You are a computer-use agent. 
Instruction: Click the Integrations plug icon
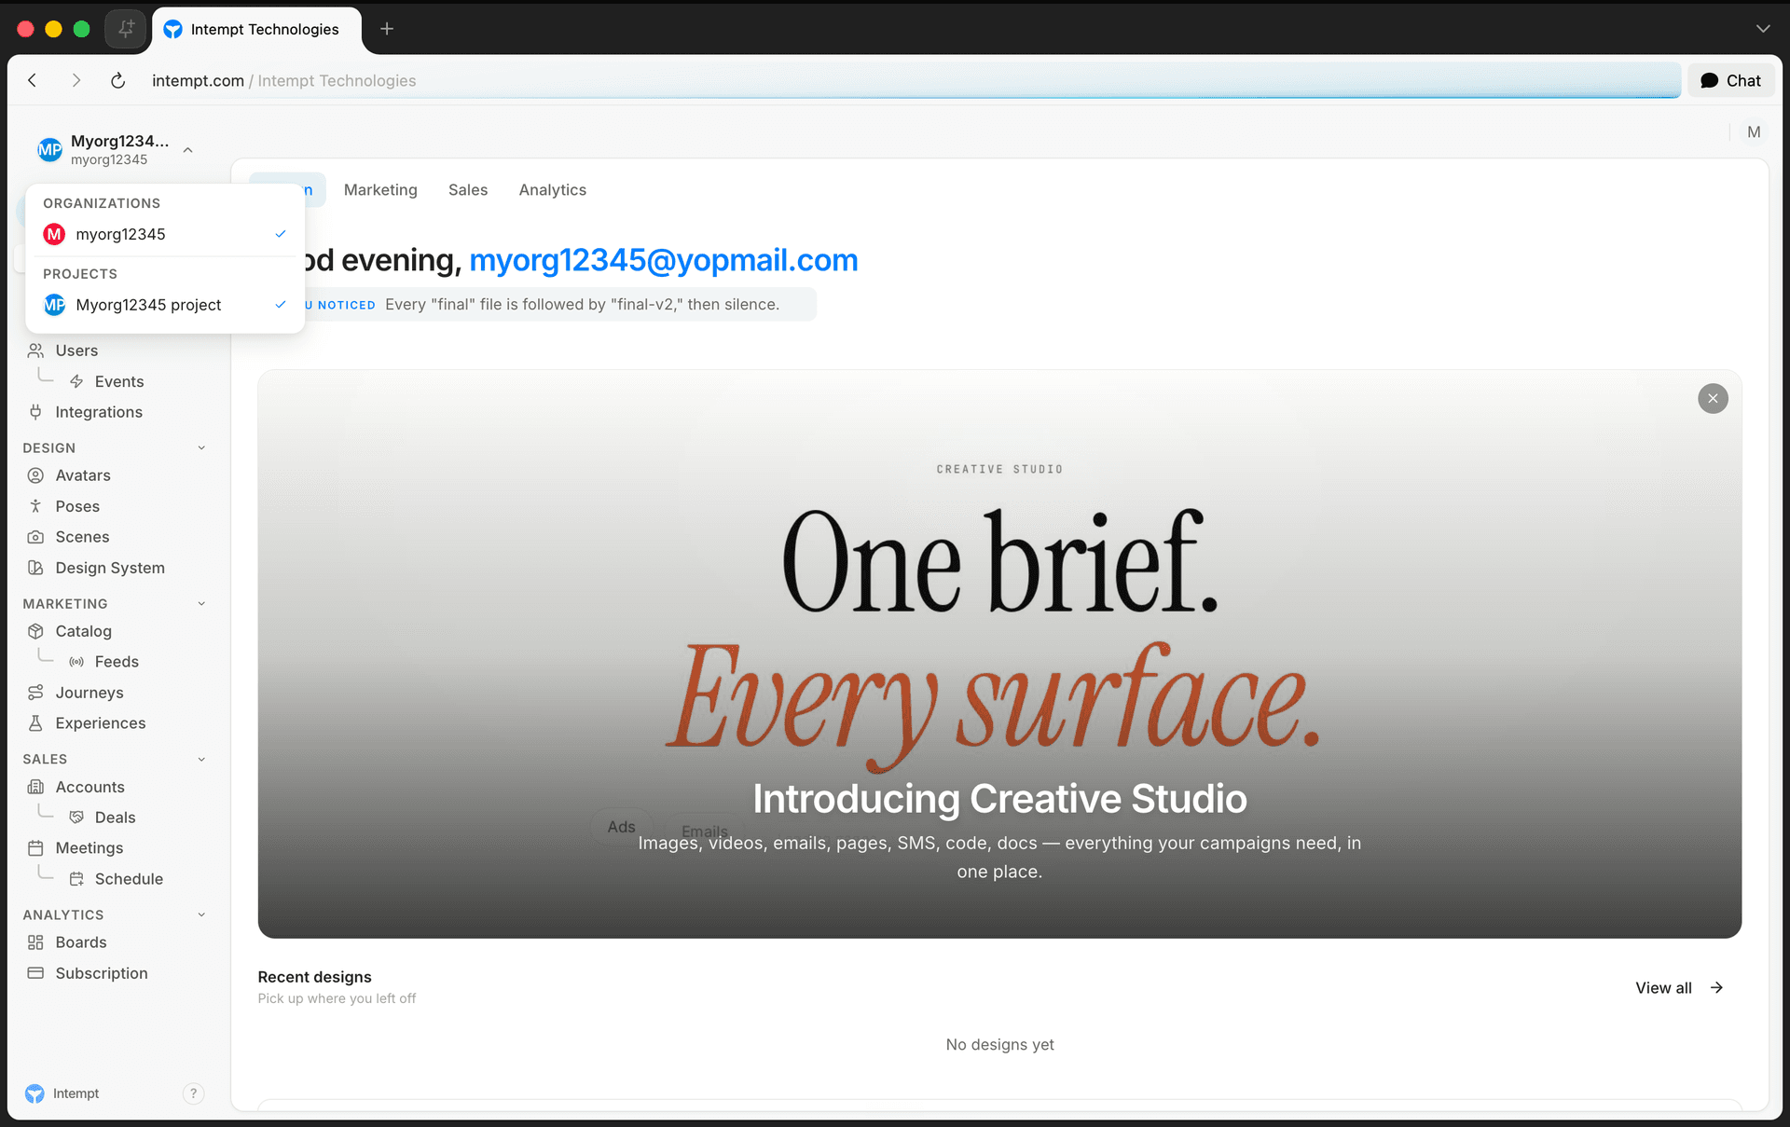click(35, 412)
